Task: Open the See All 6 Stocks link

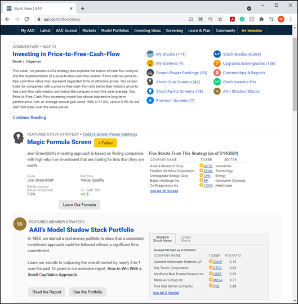Action: pyautogui.click(x=166, y=293)
